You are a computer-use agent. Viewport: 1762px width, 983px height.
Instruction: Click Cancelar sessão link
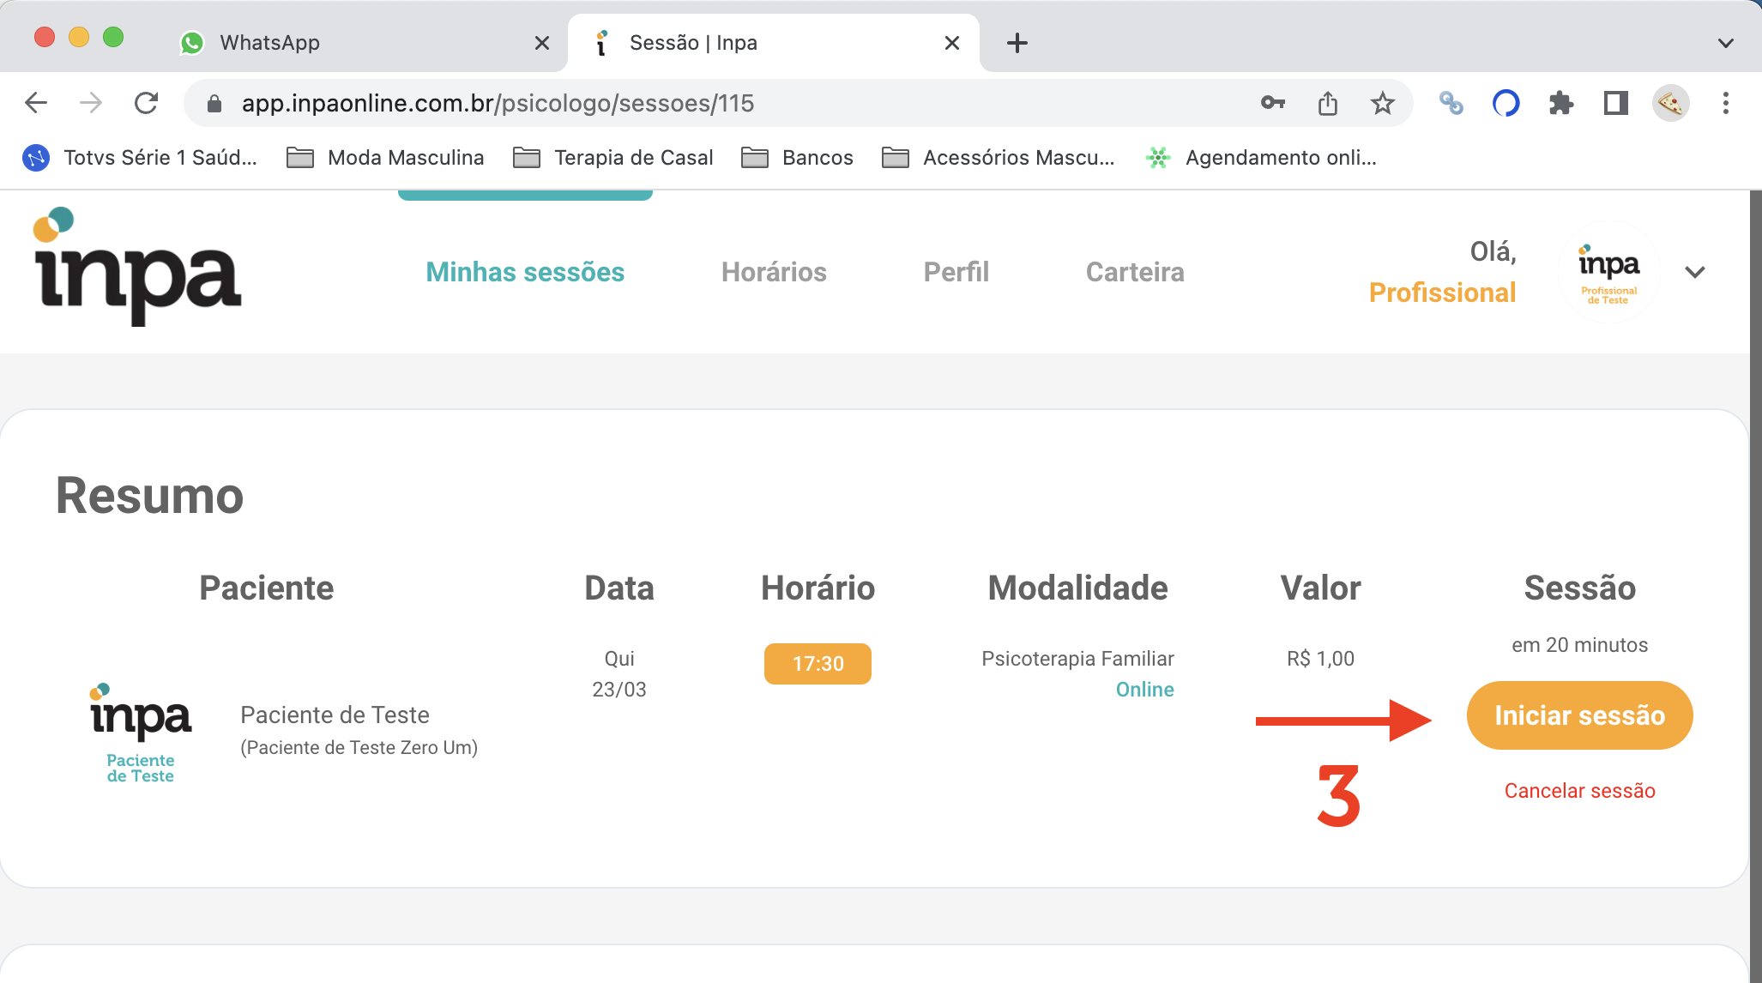1579,791
